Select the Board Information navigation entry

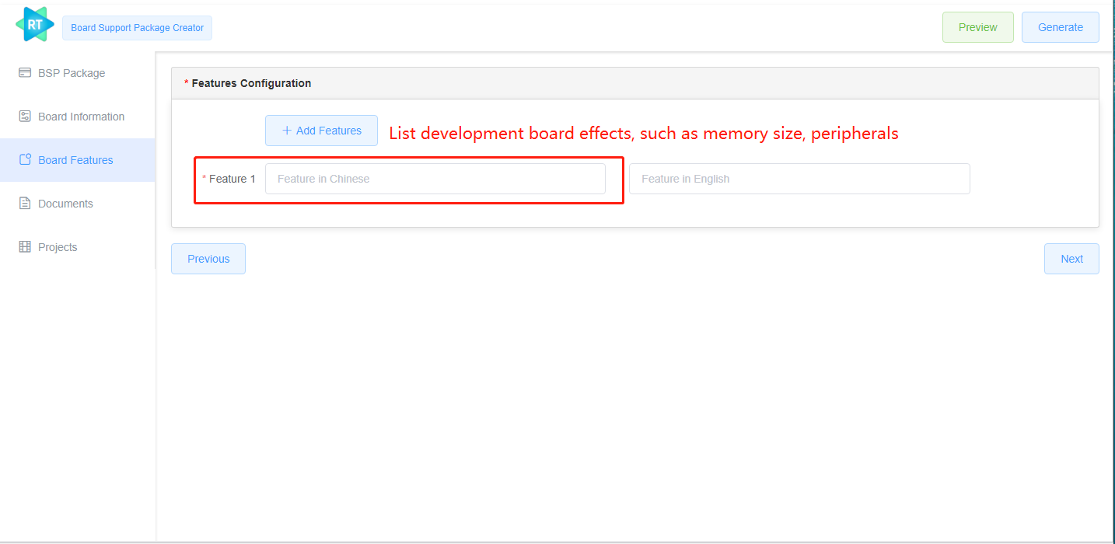[x=81, y=116]
